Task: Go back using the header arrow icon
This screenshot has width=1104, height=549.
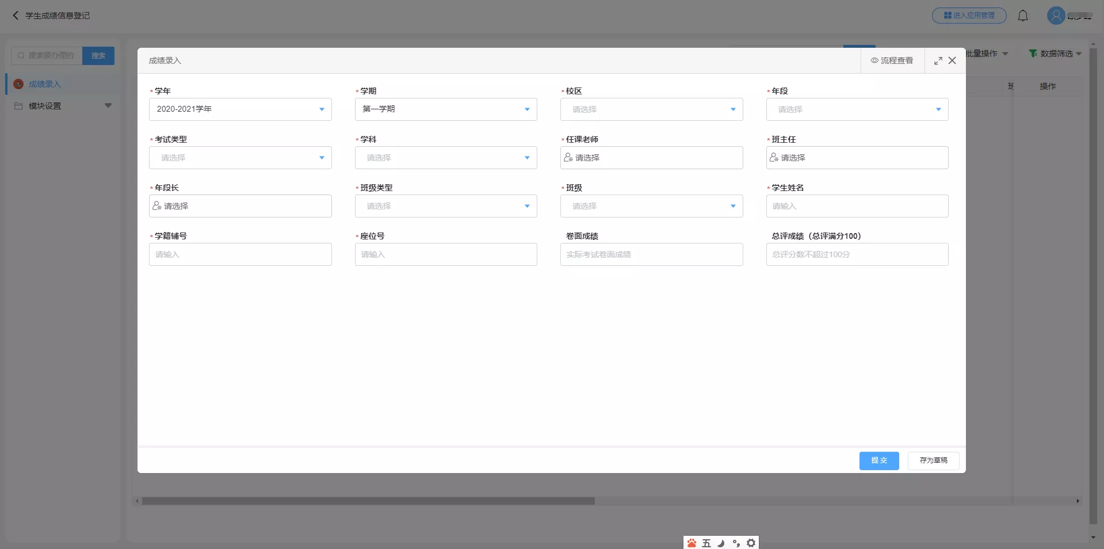Action: click(16, 16)
